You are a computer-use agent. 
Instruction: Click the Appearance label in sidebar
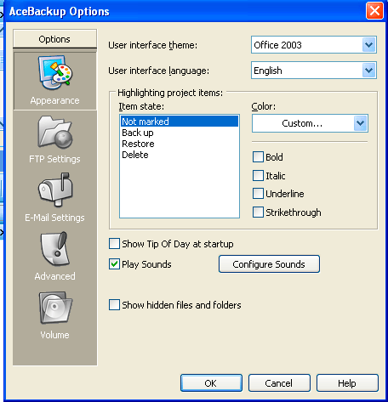click(54, 100)
